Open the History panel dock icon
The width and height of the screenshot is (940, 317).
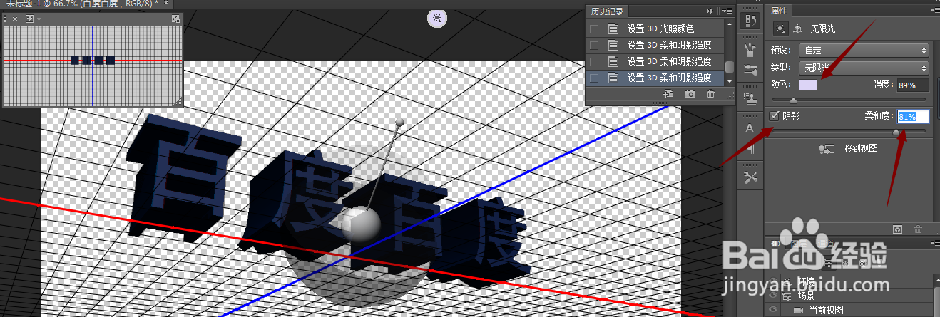[x=750, y=20]
